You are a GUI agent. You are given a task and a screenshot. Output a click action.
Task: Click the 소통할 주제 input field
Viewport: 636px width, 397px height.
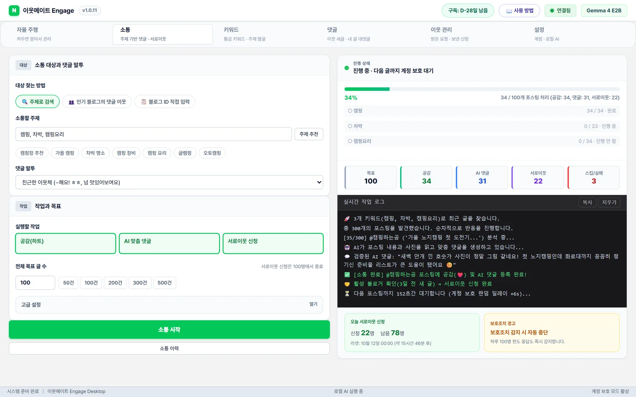pos(153,134)
